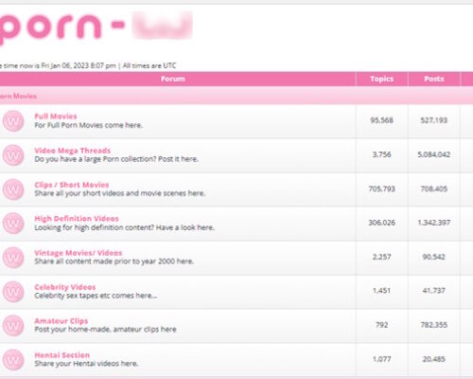Visit the Vintage Movies/ Videos forum

[79, 253]
